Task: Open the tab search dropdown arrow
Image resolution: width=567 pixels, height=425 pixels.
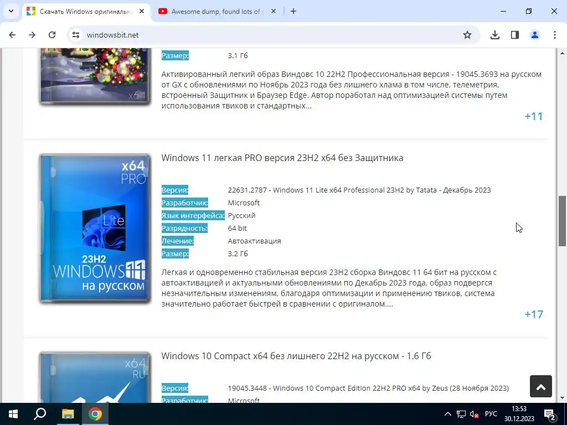Action: coord(11,11)
